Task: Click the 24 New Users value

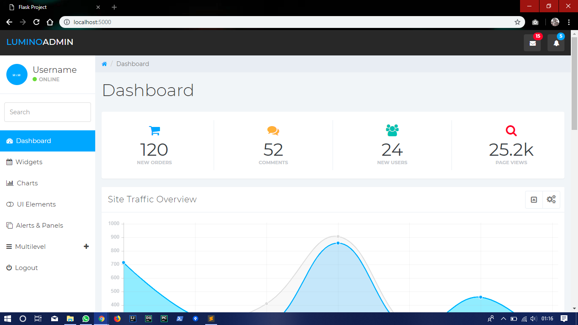Action: pyautogui.click(x=392, y=150)
